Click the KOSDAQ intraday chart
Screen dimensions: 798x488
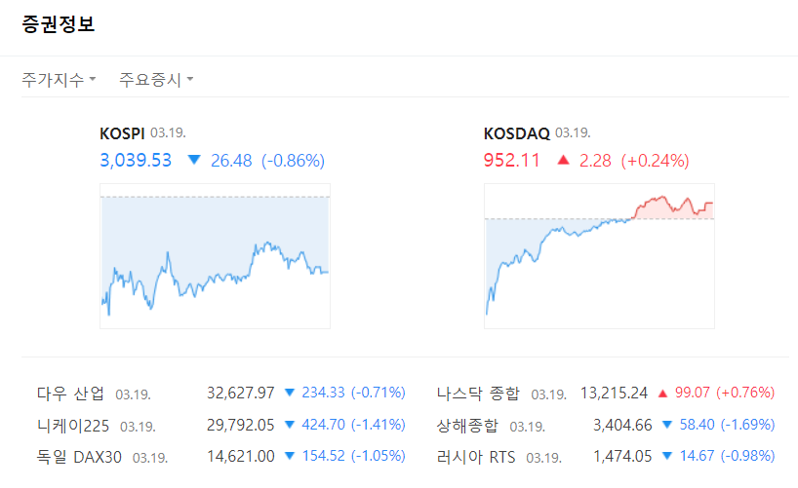[x=599, y=256]
